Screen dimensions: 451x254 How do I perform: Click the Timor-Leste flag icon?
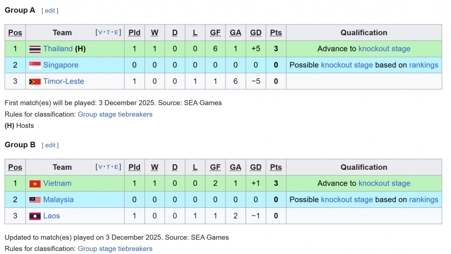pos(35,81)
